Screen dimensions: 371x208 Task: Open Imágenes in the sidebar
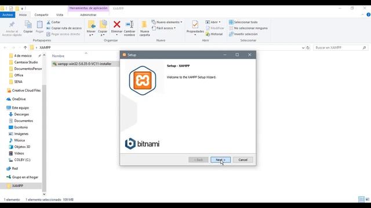[x=21, y=133]
